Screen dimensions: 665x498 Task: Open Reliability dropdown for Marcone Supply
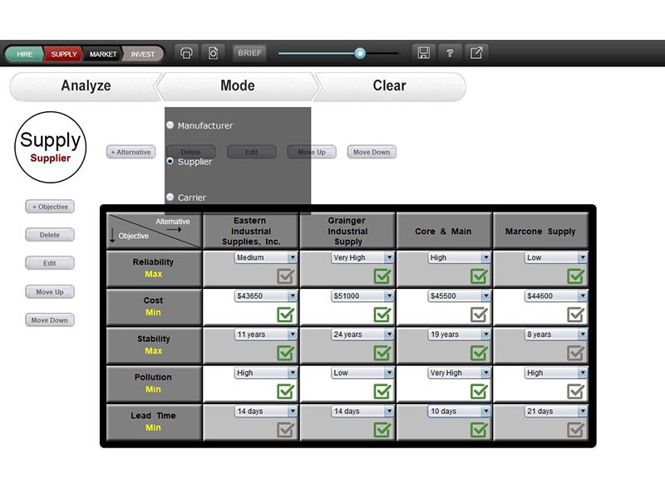coord(556,257)
